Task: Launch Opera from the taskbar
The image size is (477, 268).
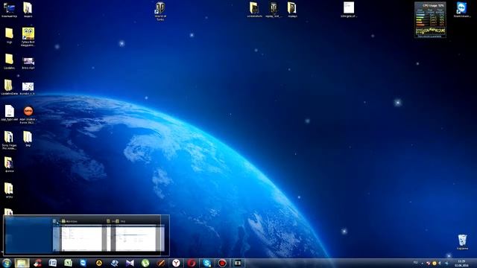Action: click(192, 263)
